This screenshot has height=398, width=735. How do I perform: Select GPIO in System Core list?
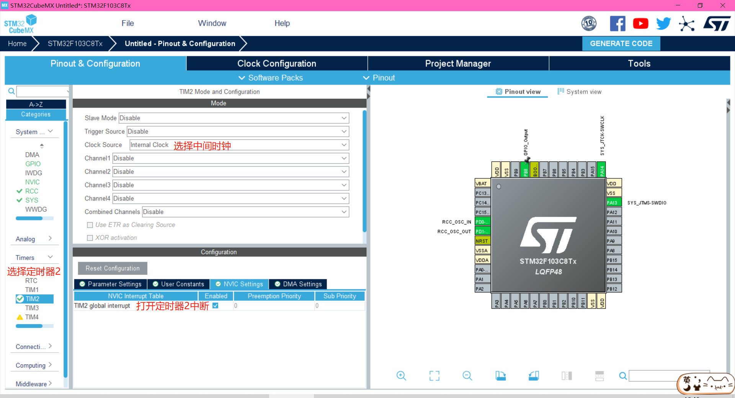(x=33, y=164)
